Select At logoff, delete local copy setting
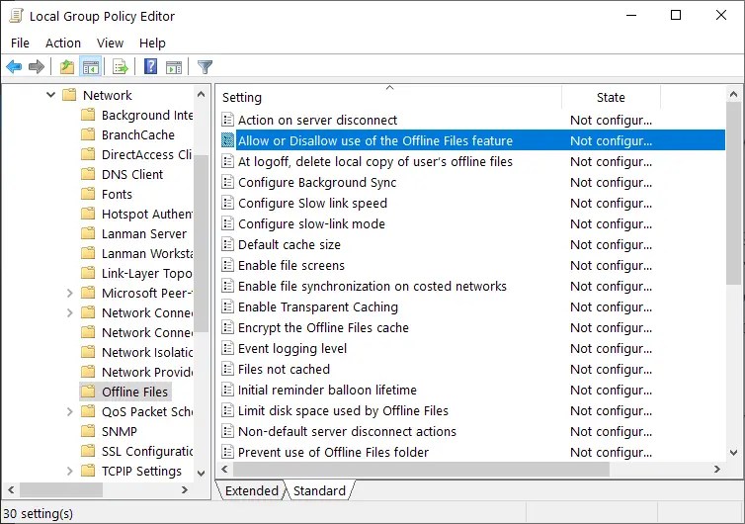The width and height of the screenshot is (745, 524). click(x=472, y=162)
